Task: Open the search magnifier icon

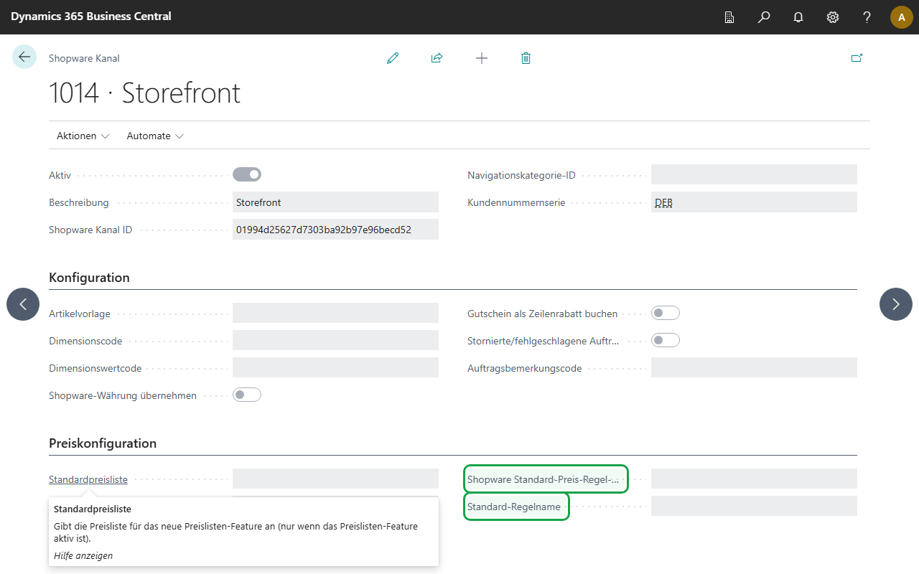Action: click(x=764, y=17)
